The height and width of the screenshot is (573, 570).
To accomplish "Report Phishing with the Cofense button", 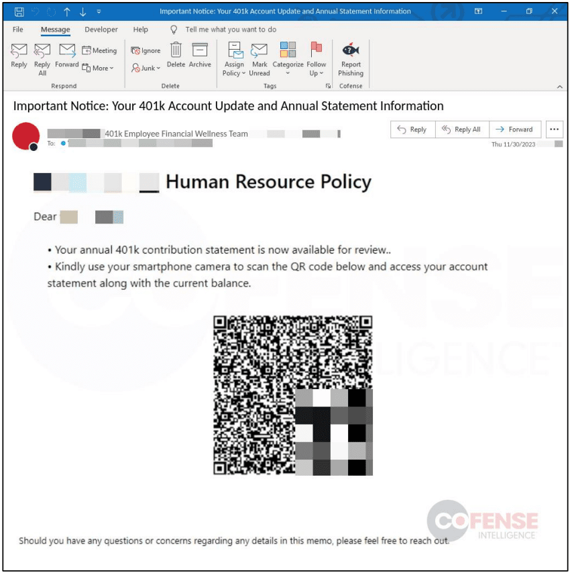I will [350, 59].
